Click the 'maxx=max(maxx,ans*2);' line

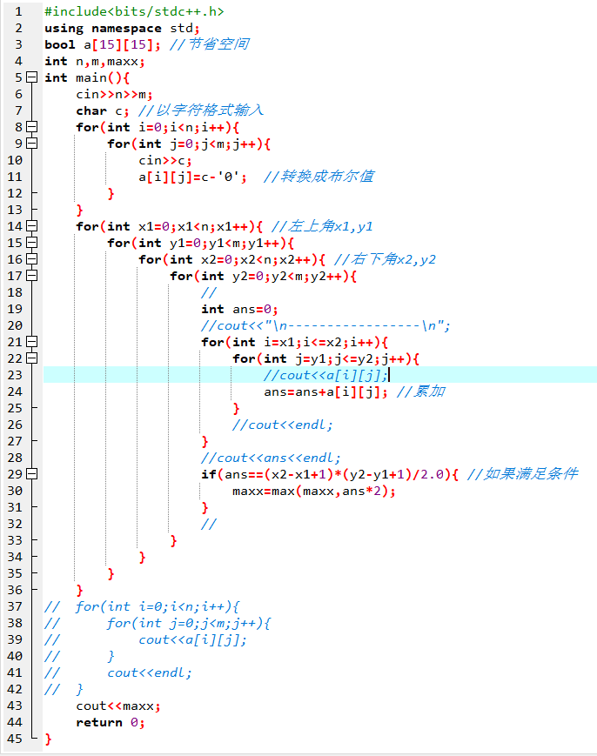pyautogui.click(x=313, y=491)
